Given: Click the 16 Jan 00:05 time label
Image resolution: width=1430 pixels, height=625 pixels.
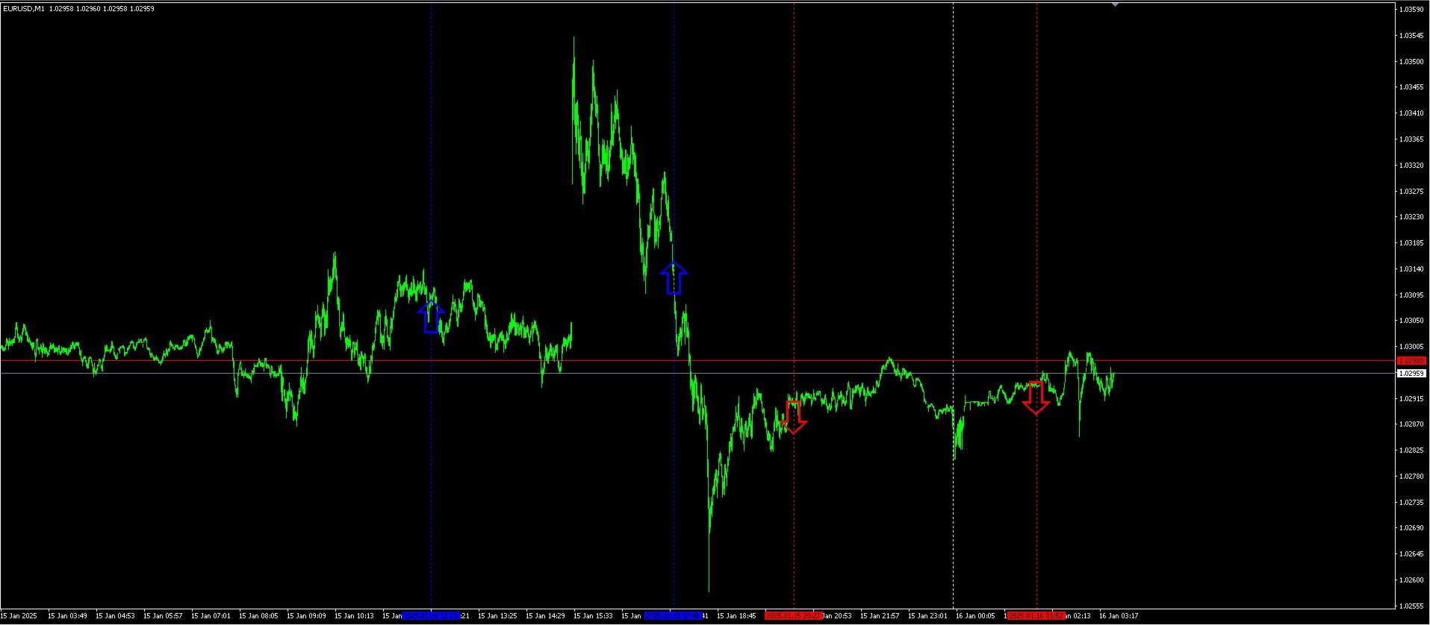Looking at the screenshot, I should click(x=975, y=616).
